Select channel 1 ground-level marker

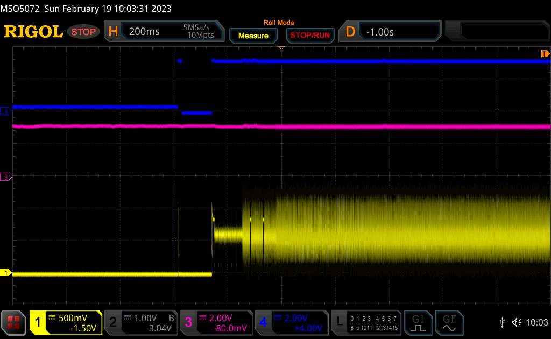[x=6, y=273]
